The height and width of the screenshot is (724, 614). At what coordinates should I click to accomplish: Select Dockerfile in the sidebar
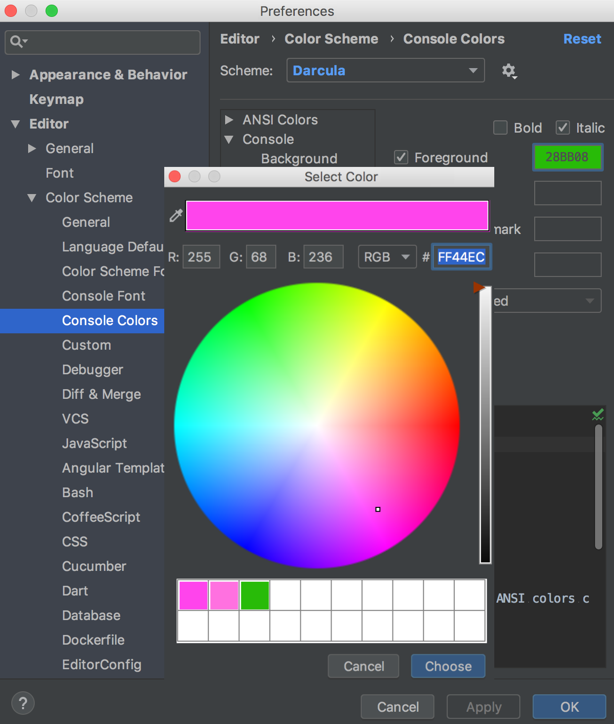[94, 640]
